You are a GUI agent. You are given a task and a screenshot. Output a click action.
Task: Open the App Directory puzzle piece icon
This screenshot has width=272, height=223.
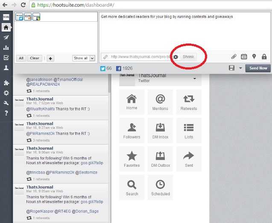6,83
